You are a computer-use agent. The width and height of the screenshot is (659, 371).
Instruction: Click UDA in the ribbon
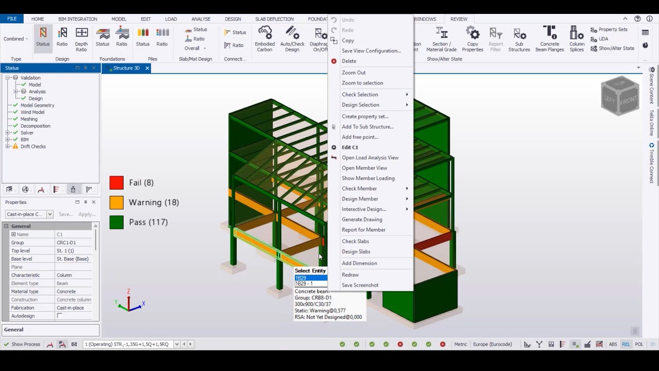click(x=599, y=39)
